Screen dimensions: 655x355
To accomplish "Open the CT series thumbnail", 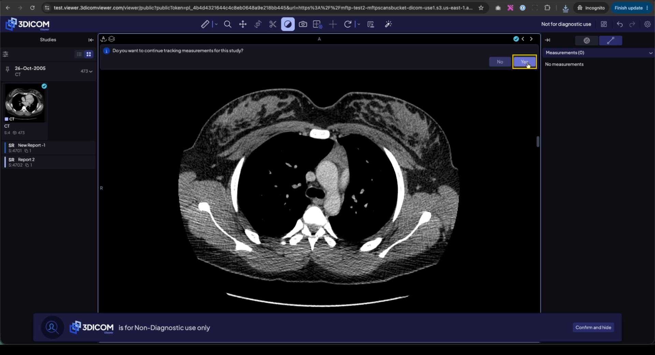I will tap(25, 103).
